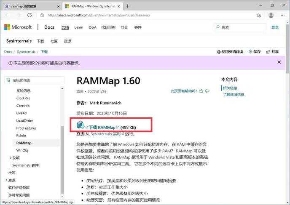Select 软件许可条款 in the sidebar

tap(19, 188)
